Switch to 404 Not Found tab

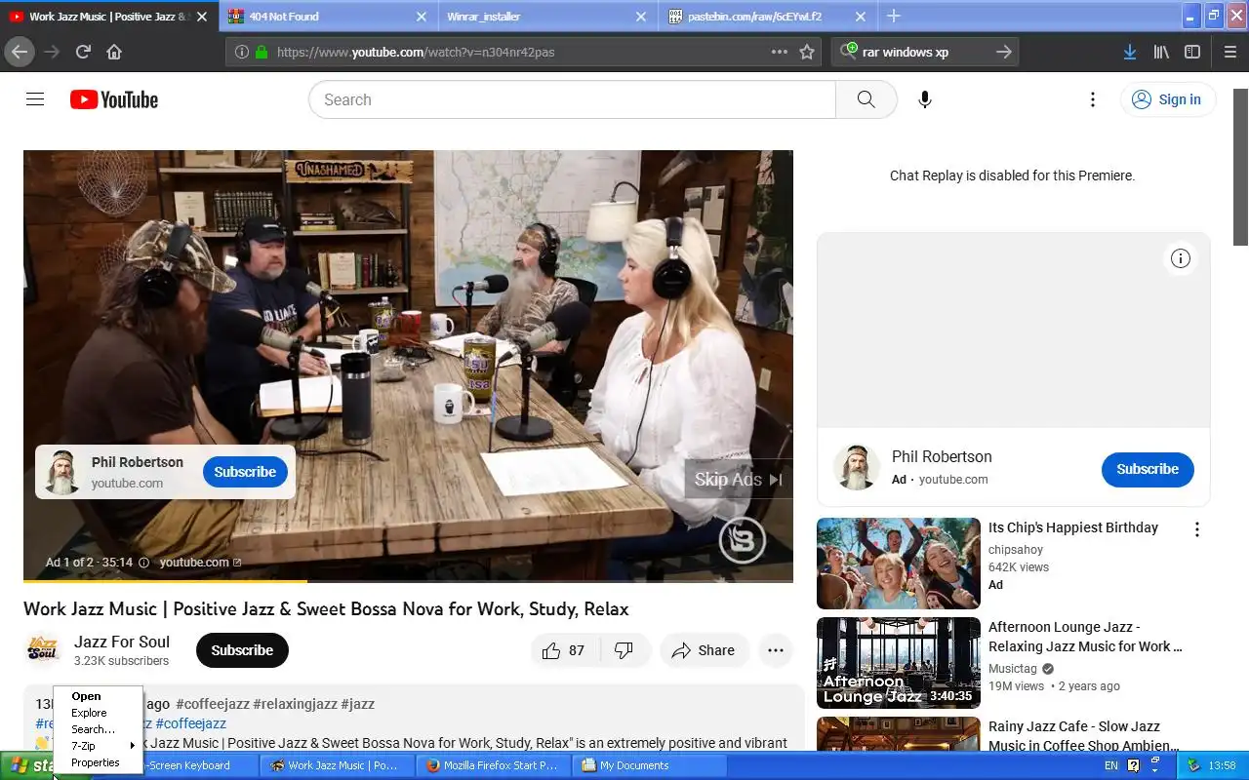point(329,17)
